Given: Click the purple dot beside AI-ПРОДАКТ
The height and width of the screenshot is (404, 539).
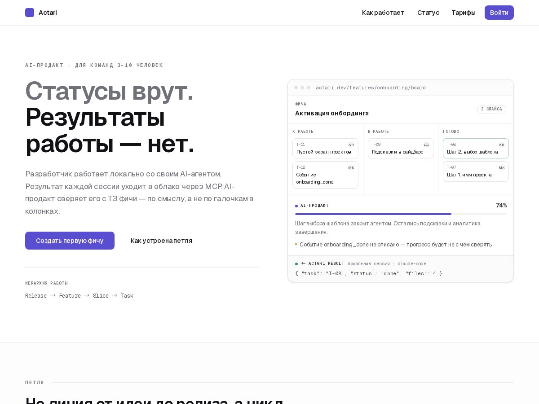Looking at the screenshot, I should pyautogui.click(x=296, y=206).
